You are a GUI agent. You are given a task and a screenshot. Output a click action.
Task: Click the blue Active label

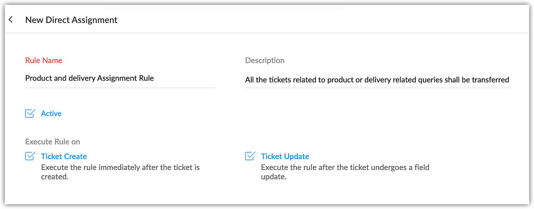pos(51,114)
